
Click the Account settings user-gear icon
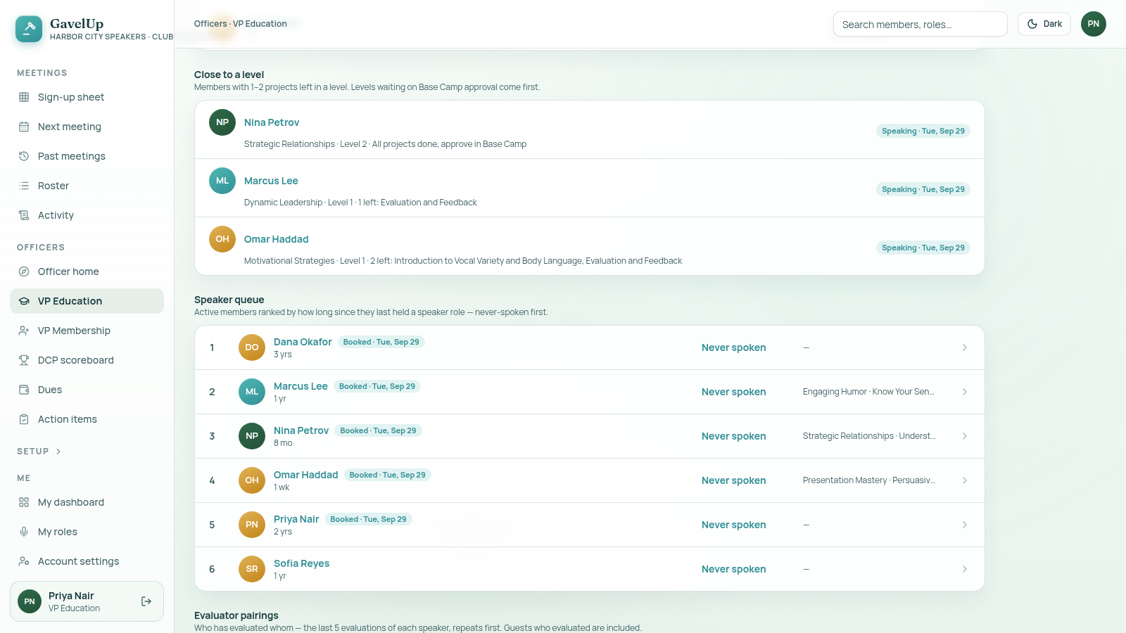24,561
